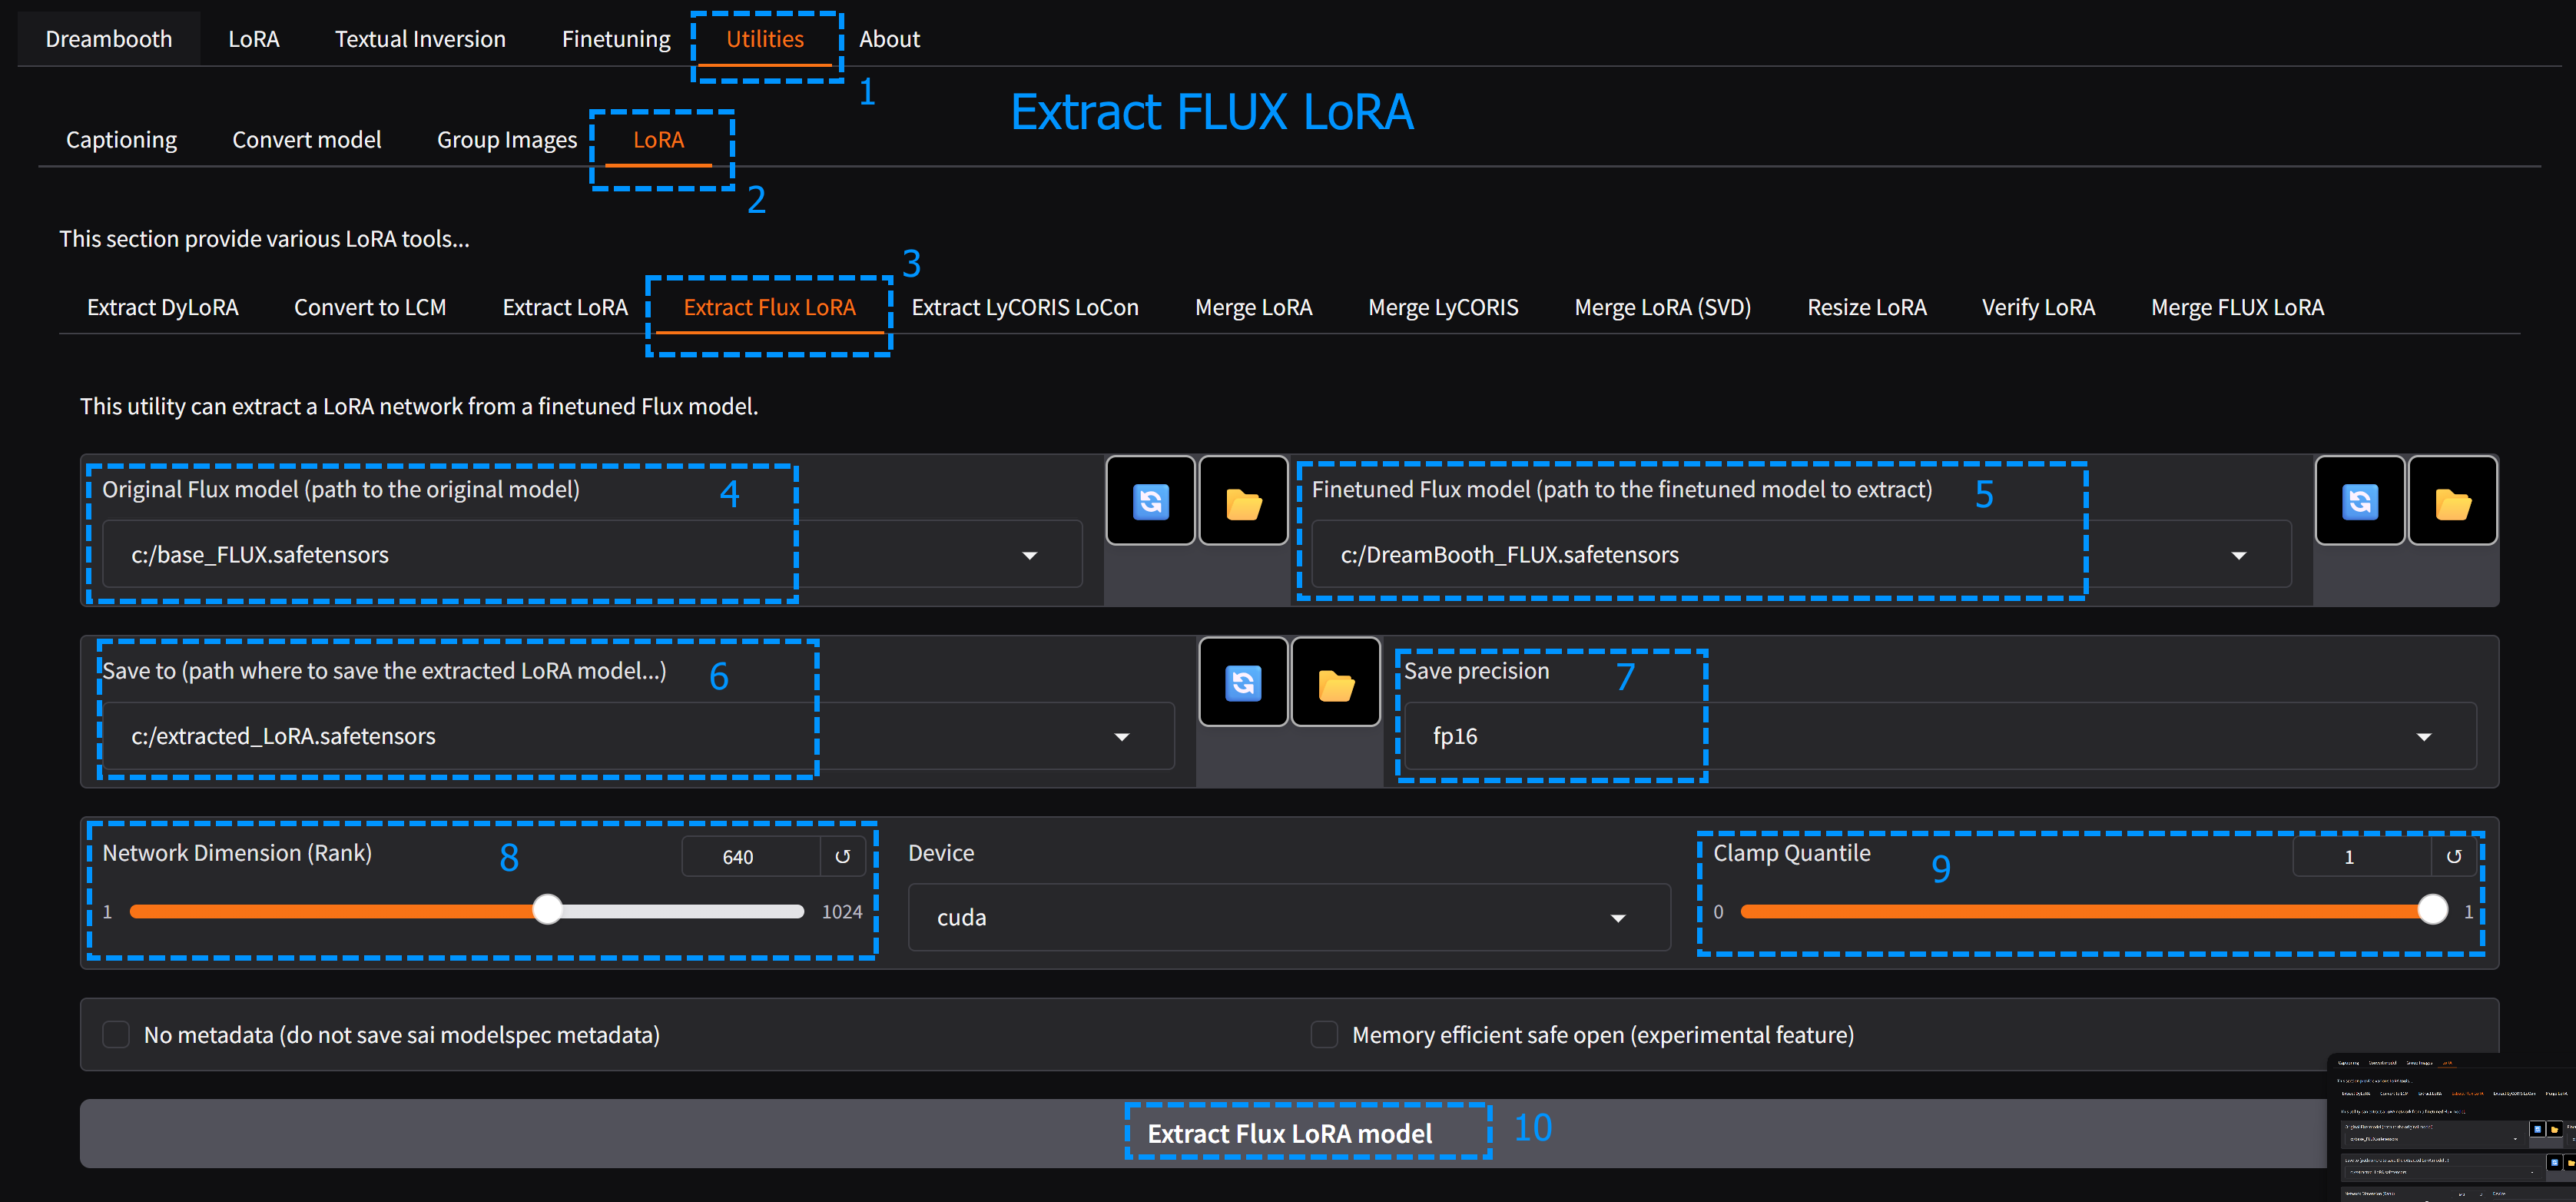Open the Extract LoRA tab
Image resolution: width=2576 pixels, height=1202 pixels.
tap(565, 308)
